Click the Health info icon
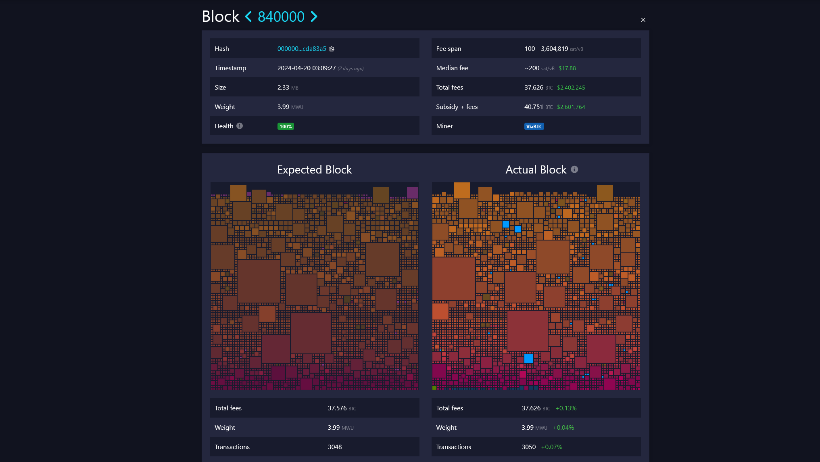This screenshot has width=820, height=462. pyautogui.click(x=240, y=126)
